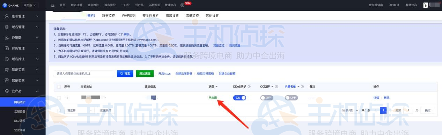Click the cloud icon beside sidebar 云产品
This screenshot has width=442, height=135.
[x=6, y=91]
